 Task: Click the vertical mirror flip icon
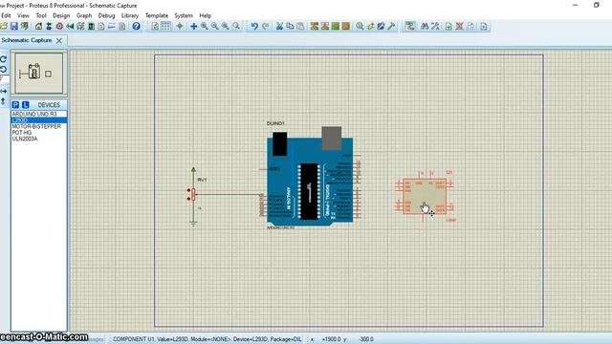[x=4, y=101]
